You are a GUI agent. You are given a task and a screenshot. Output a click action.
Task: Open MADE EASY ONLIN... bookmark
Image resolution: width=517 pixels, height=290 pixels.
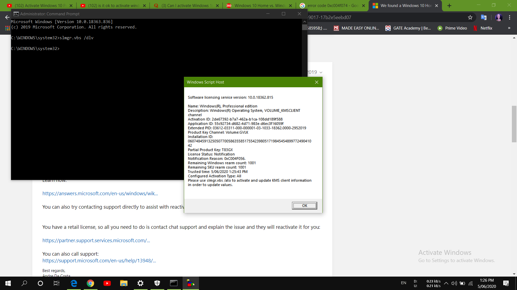pos(356,28)
